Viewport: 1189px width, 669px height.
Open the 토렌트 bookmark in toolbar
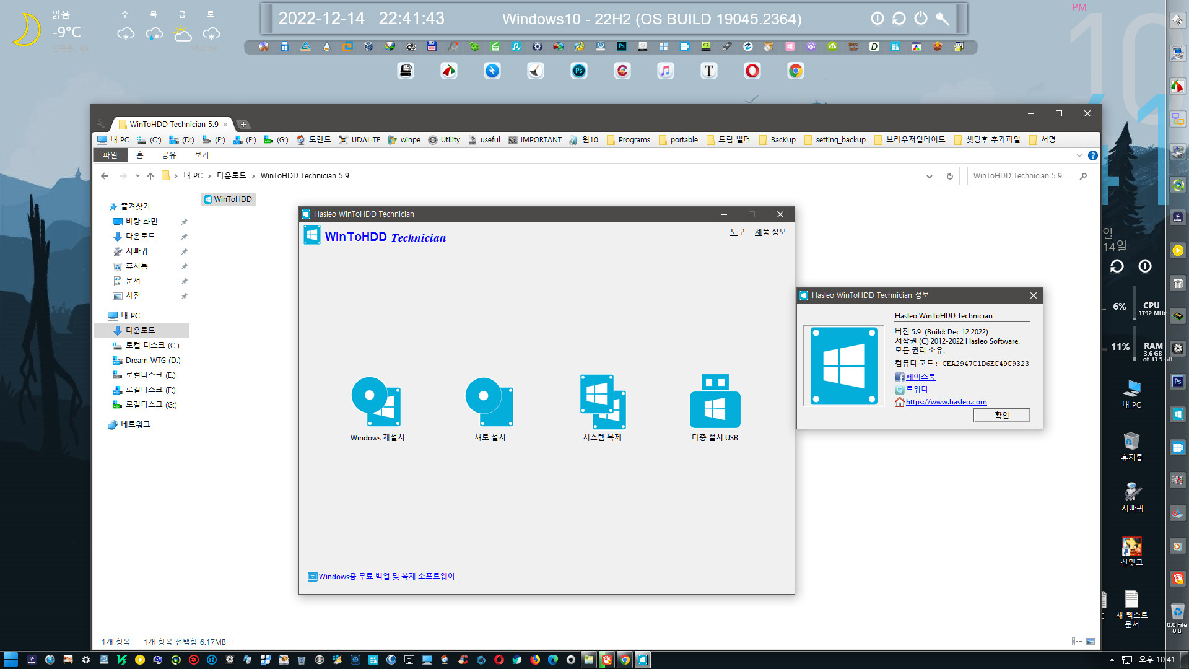click(x=313, y=140)
